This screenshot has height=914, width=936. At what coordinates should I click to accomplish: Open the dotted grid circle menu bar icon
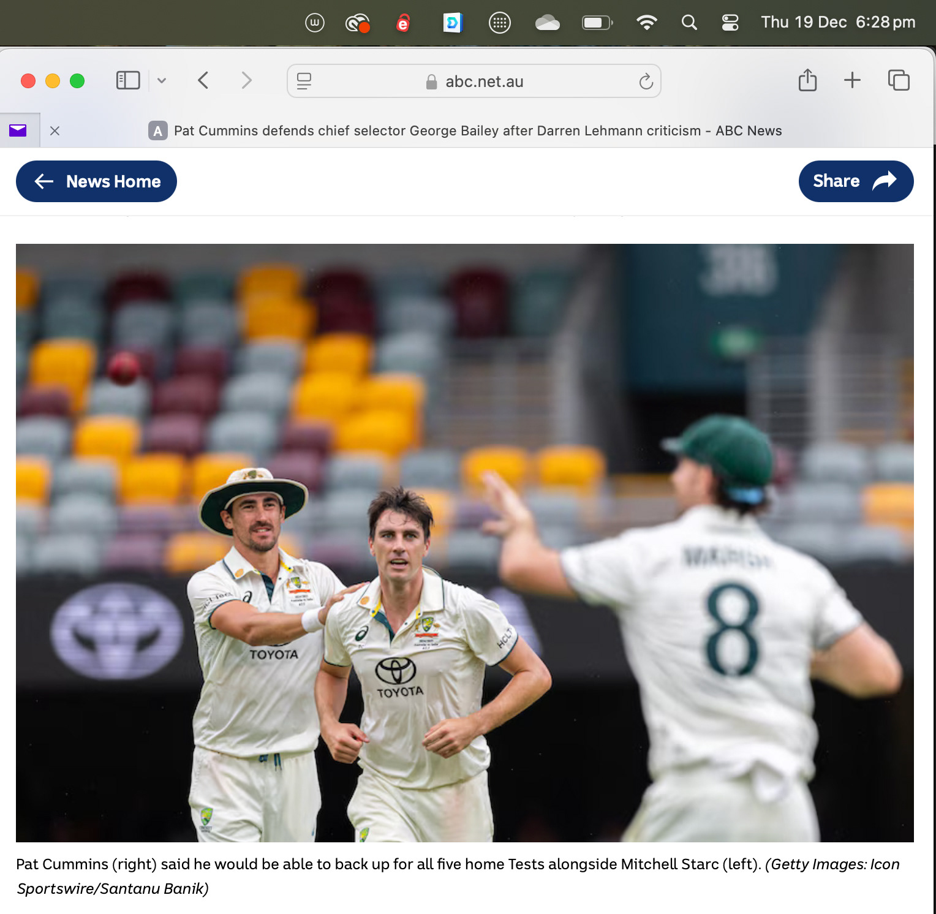click(x=500, y=23)
